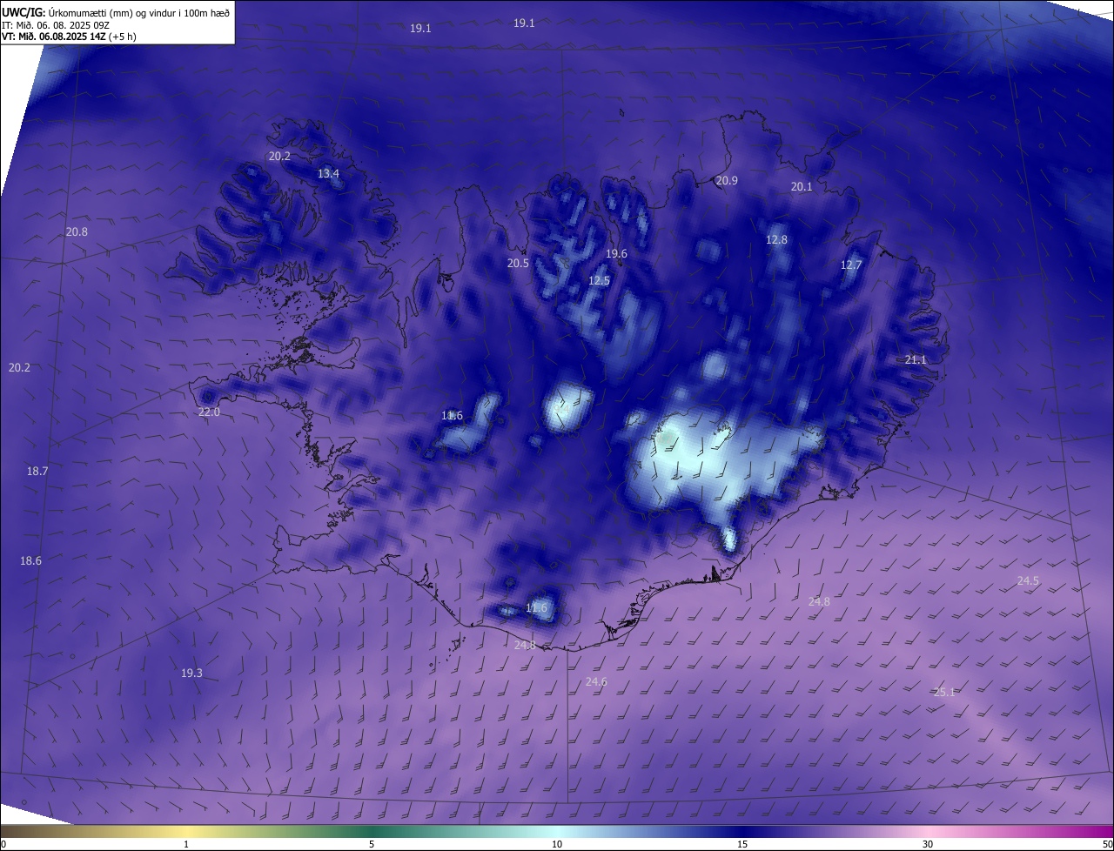The height and width of the screenshot is (851, 1114).
Task: Click the 22.0 value on the map
Action: point(209,412)
